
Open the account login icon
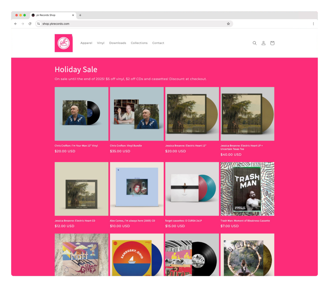263,43
